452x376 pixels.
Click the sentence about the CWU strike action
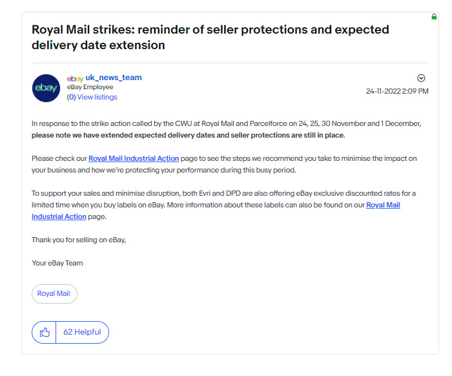click(x=226, y=123)
